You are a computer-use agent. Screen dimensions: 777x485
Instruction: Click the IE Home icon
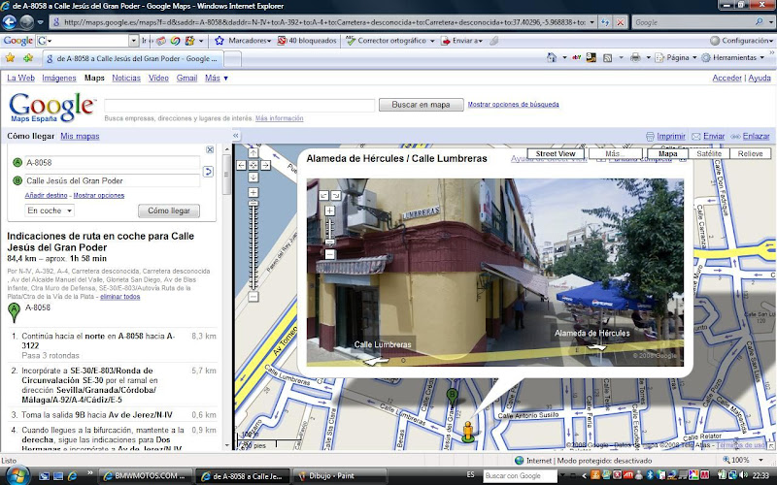tap(552, 58)
